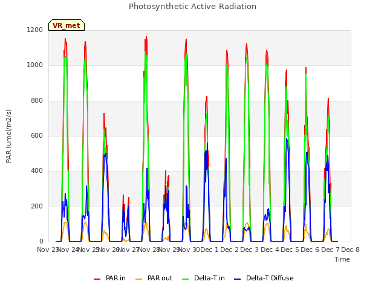The height and width of the screenshot is (290, 387).
Task: Click the Dec 6 x-axis tick label
Action: point(310,250)
